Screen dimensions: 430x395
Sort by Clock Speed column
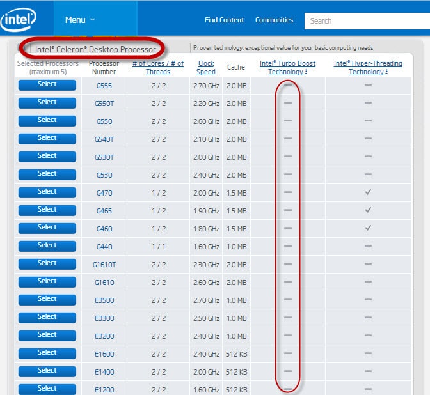point(206,68)
